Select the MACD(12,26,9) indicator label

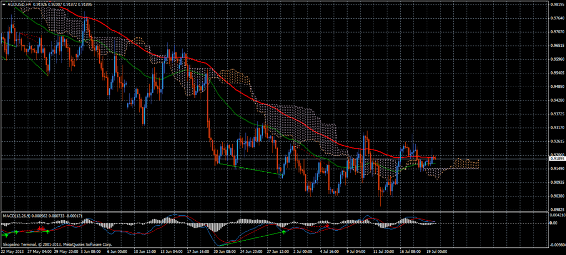17,215
